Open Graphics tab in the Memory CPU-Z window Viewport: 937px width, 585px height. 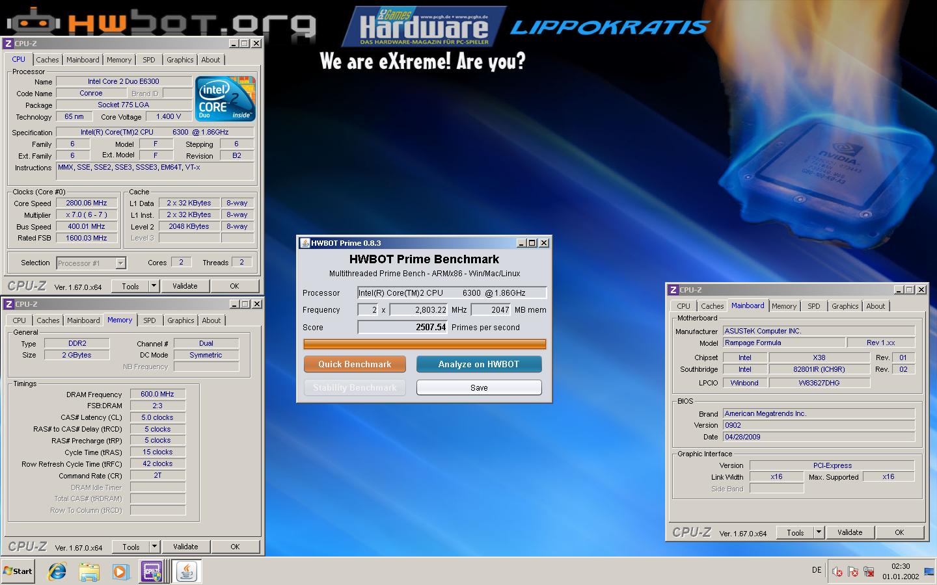(x=180, y=320)
